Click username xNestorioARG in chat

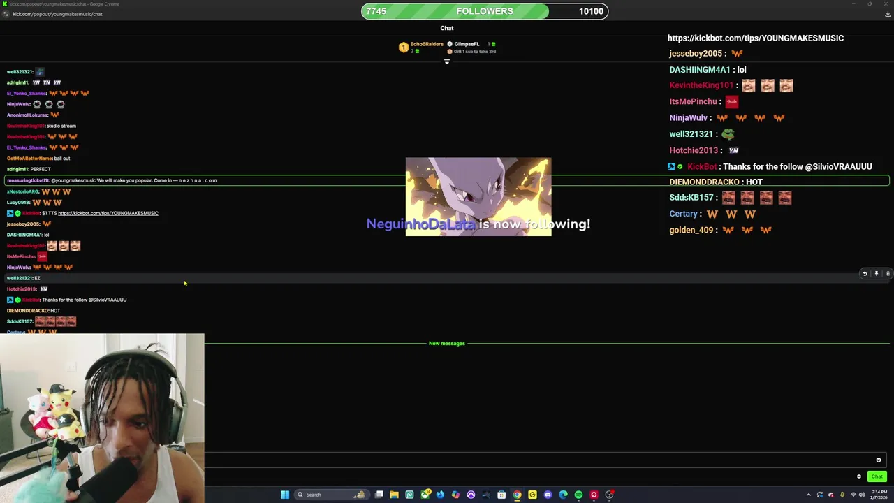pyautogui.click(x=23, y=191)
